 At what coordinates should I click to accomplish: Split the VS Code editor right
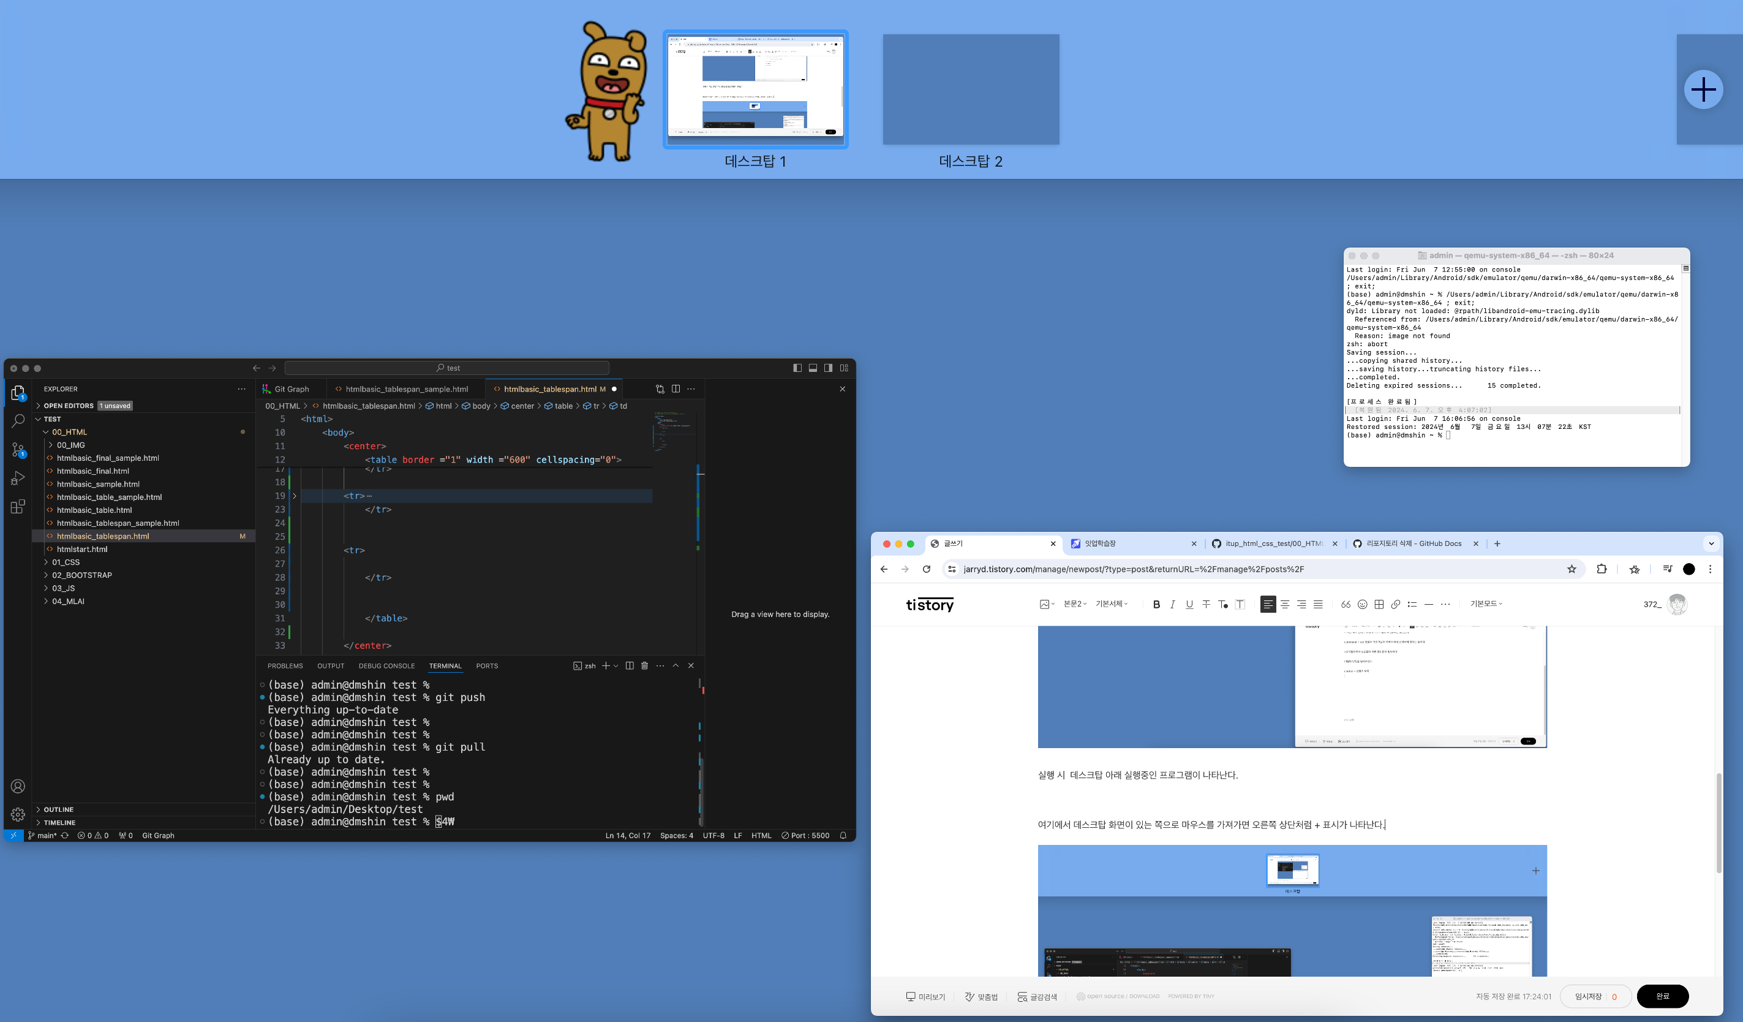pyautogui.click(x=675, y=389)
